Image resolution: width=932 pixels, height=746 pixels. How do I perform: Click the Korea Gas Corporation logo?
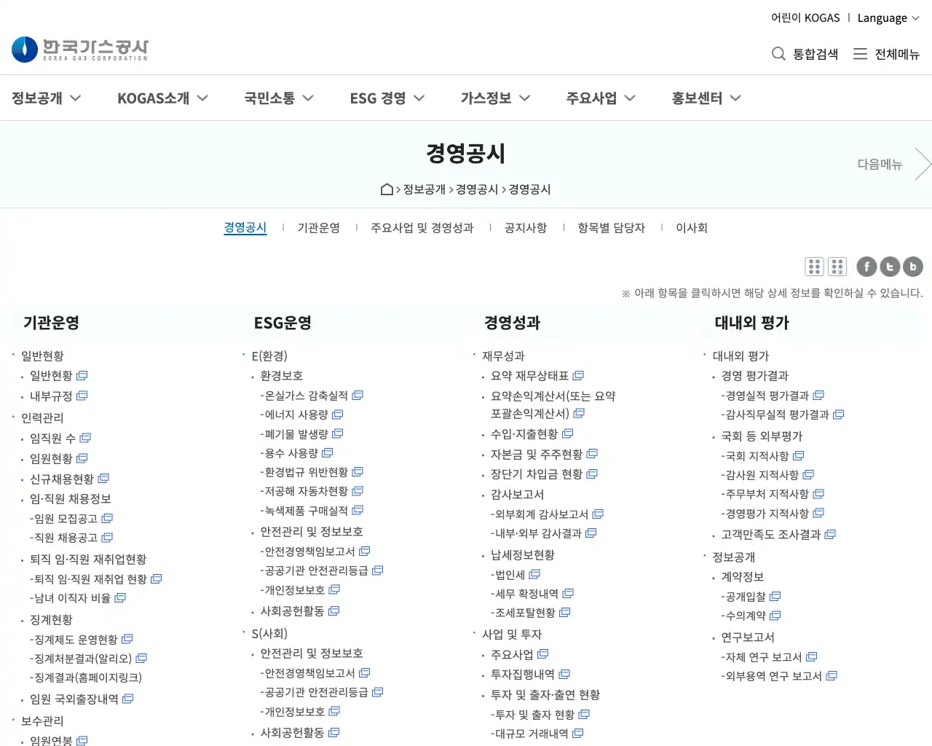point(80,50)
